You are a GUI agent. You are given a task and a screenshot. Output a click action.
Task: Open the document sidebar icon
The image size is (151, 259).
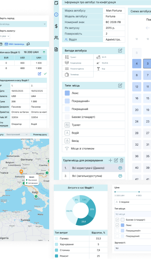point(56,49)
